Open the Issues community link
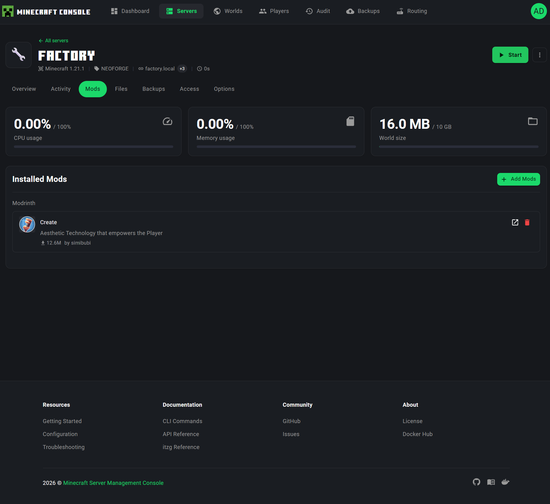Viewport: 550px width, 504px height. [x=291, y=434]
